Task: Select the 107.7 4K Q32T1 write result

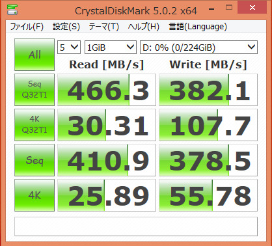Action: pos(208,125)
